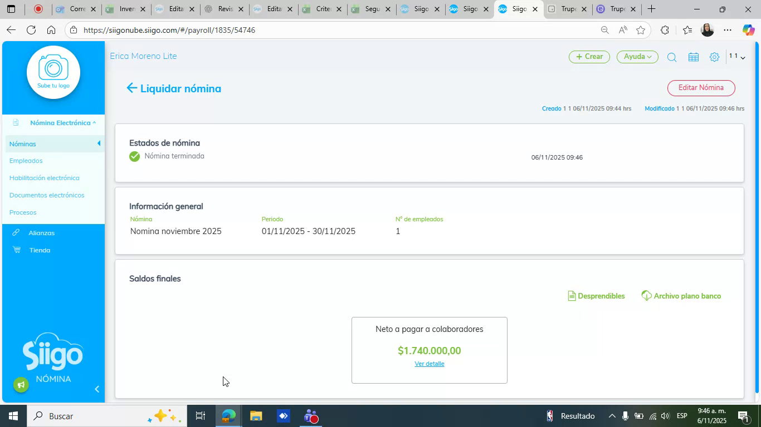Open Desprendibles payslips document

[596, 296]
